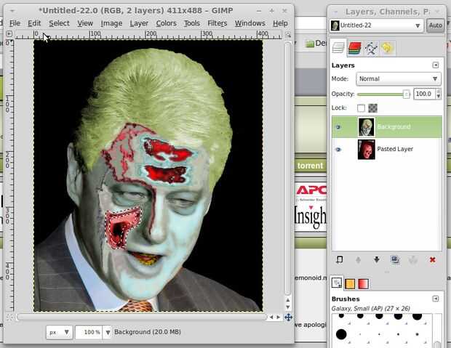Click the Auto button in Layers dock
The height and width of the screenshot is (348, 451).
(x=435, y=25)
